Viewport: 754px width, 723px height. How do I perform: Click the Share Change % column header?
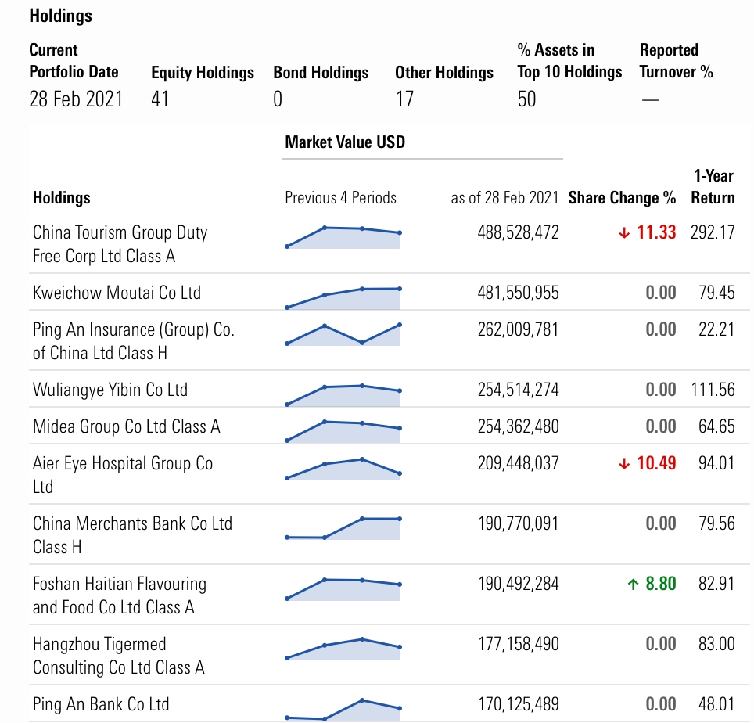pos(622,198)
